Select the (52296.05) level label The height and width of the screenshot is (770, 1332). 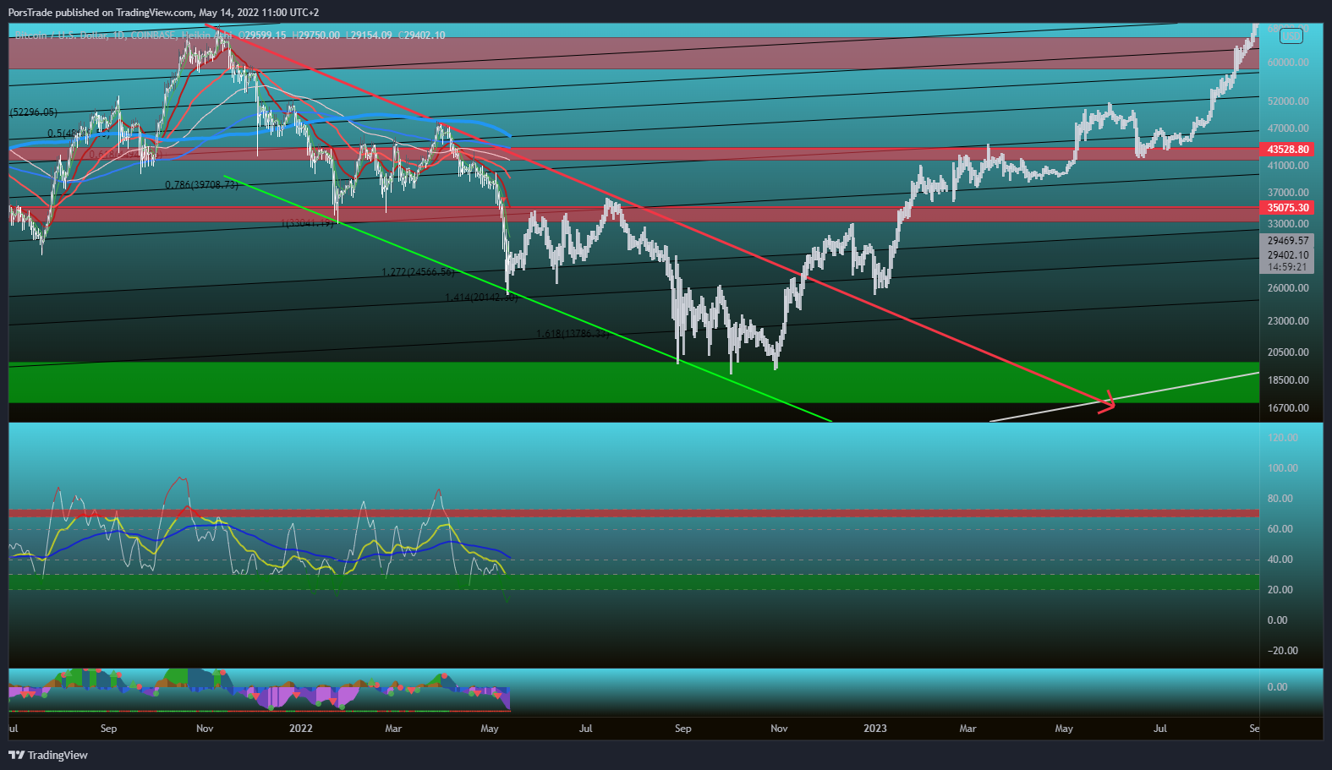[34, 112]
